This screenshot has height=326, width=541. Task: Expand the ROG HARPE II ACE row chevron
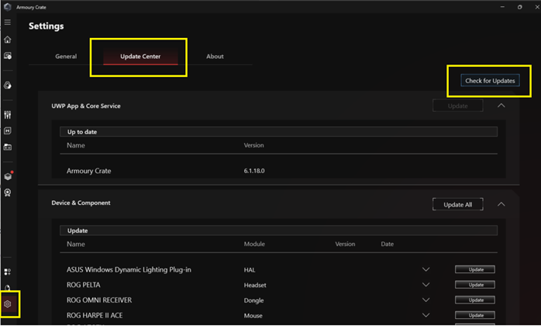(426, 315)
